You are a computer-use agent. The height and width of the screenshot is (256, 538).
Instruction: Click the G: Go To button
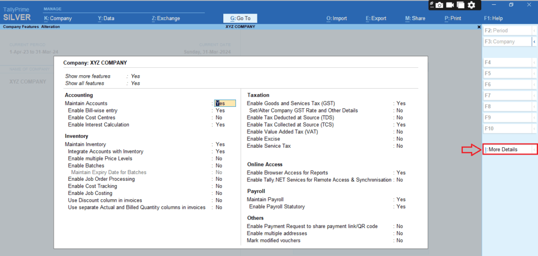(240, 18)
